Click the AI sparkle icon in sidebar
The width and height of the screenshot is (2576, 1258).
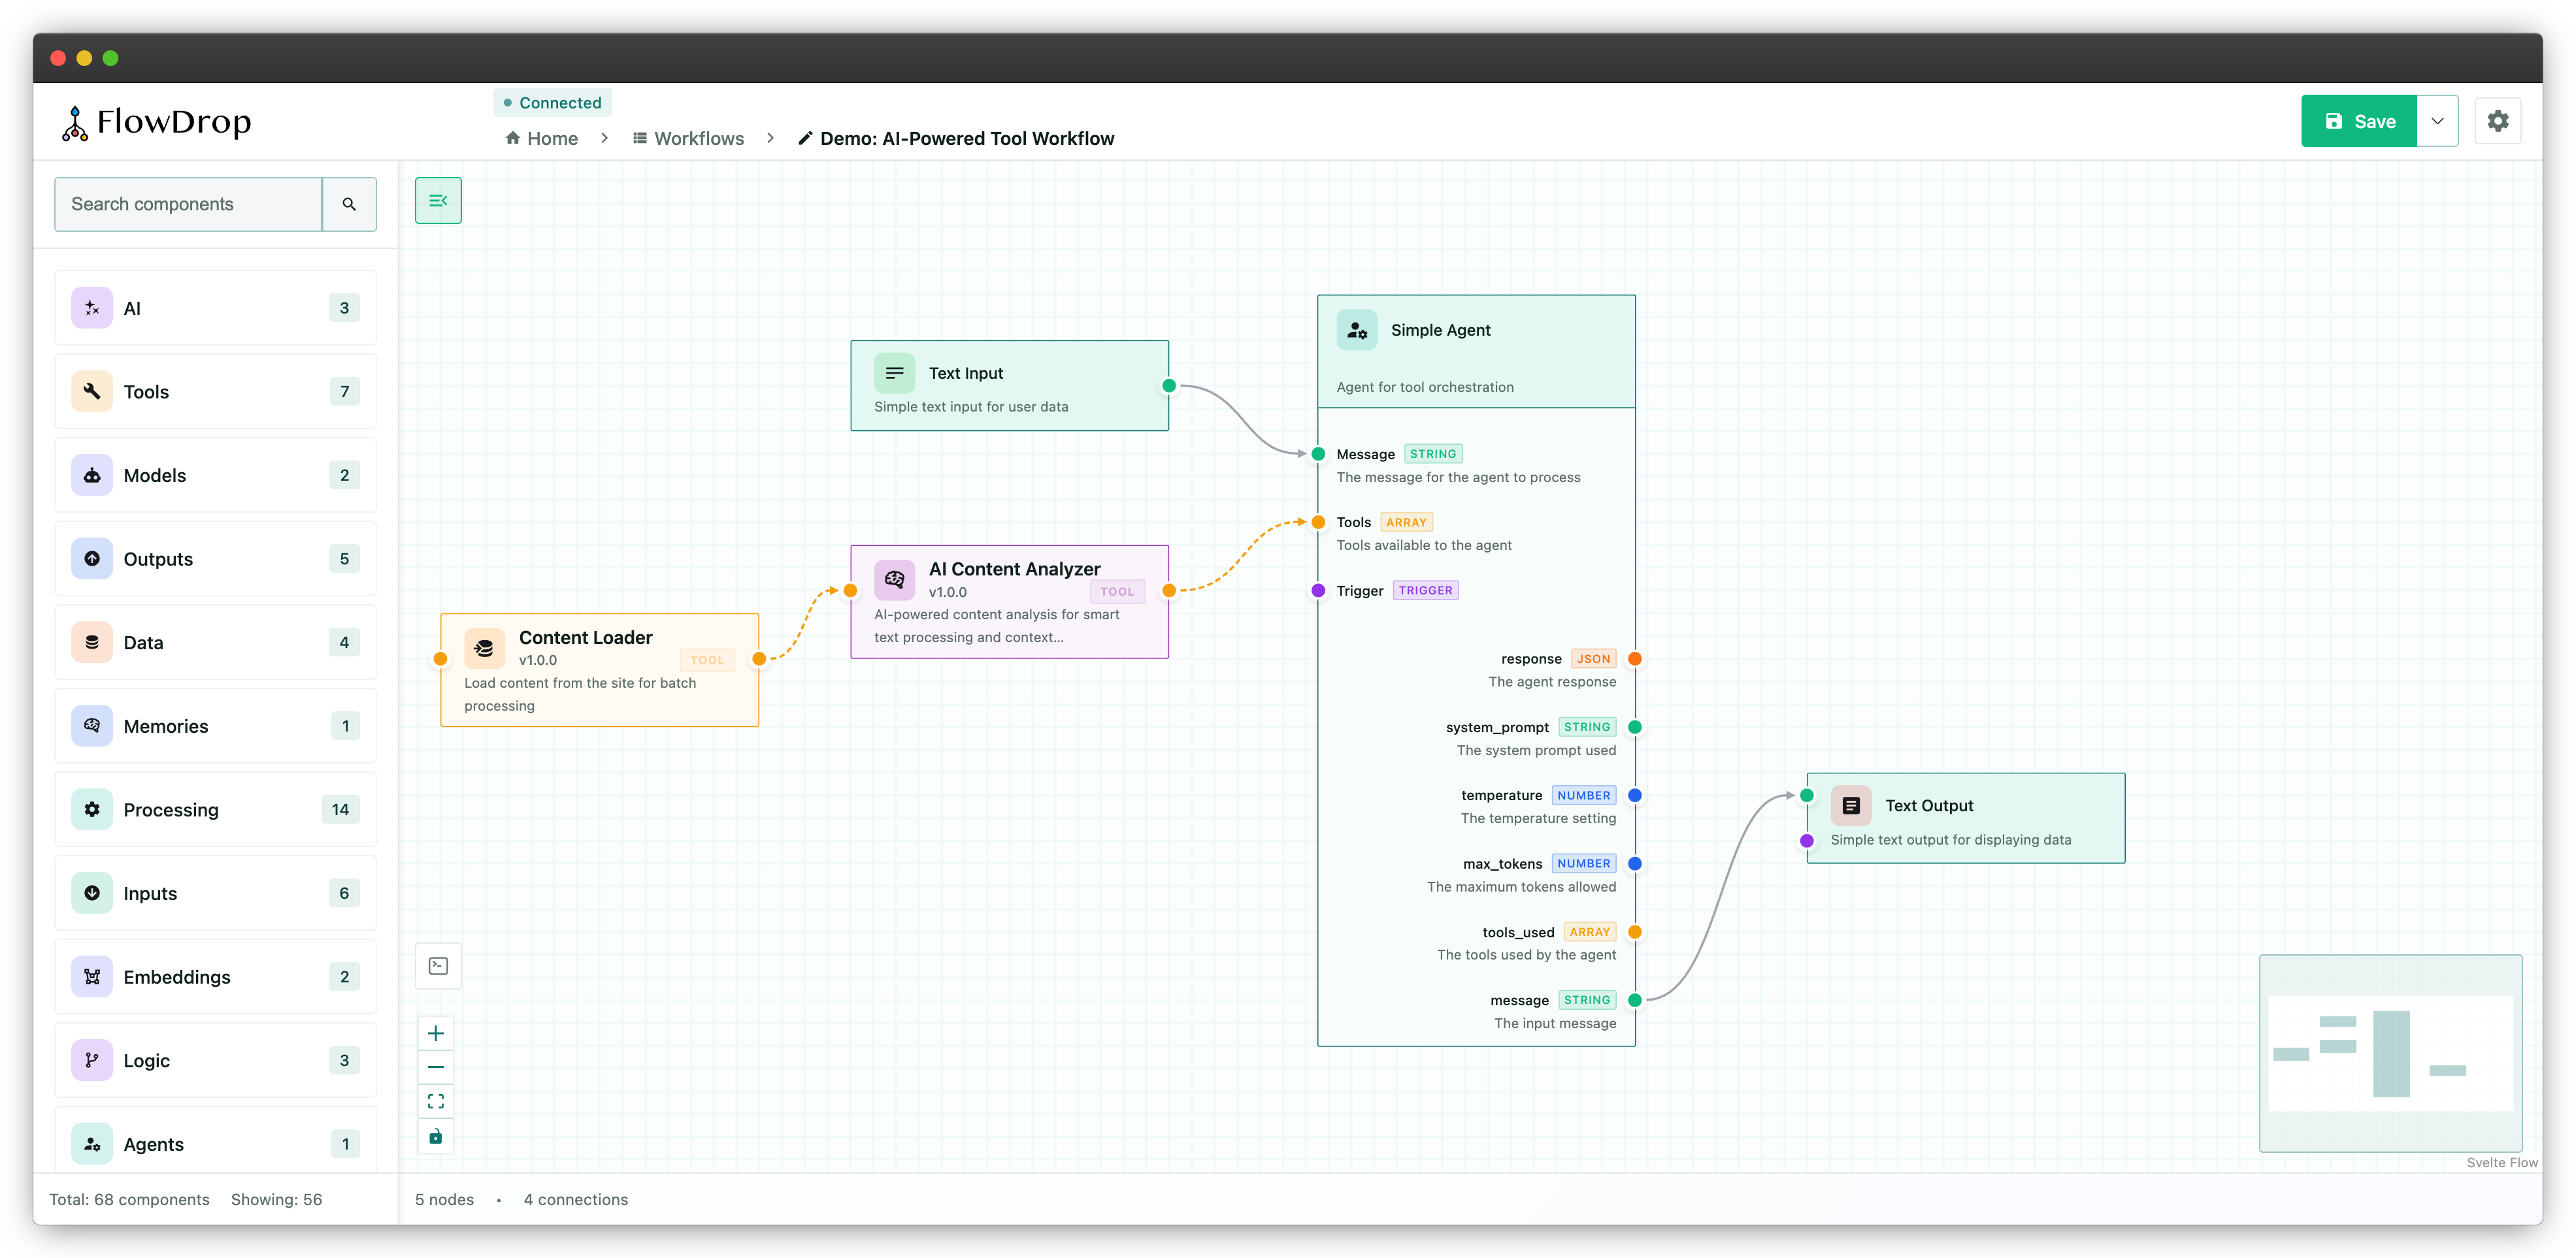(92, 308)
